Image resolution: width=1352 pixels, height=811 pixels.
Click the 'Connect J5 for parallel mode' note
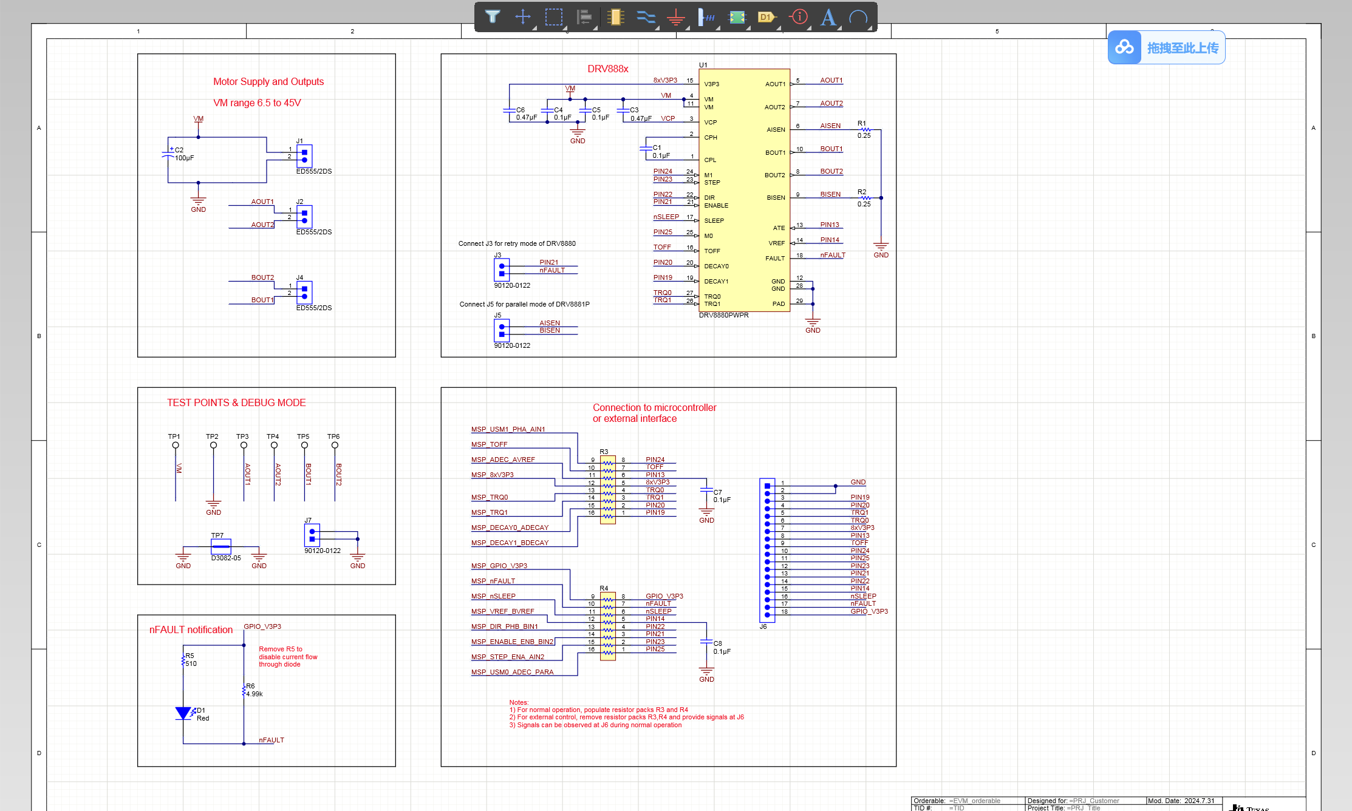pyautogui.click(x=524, y=304)
